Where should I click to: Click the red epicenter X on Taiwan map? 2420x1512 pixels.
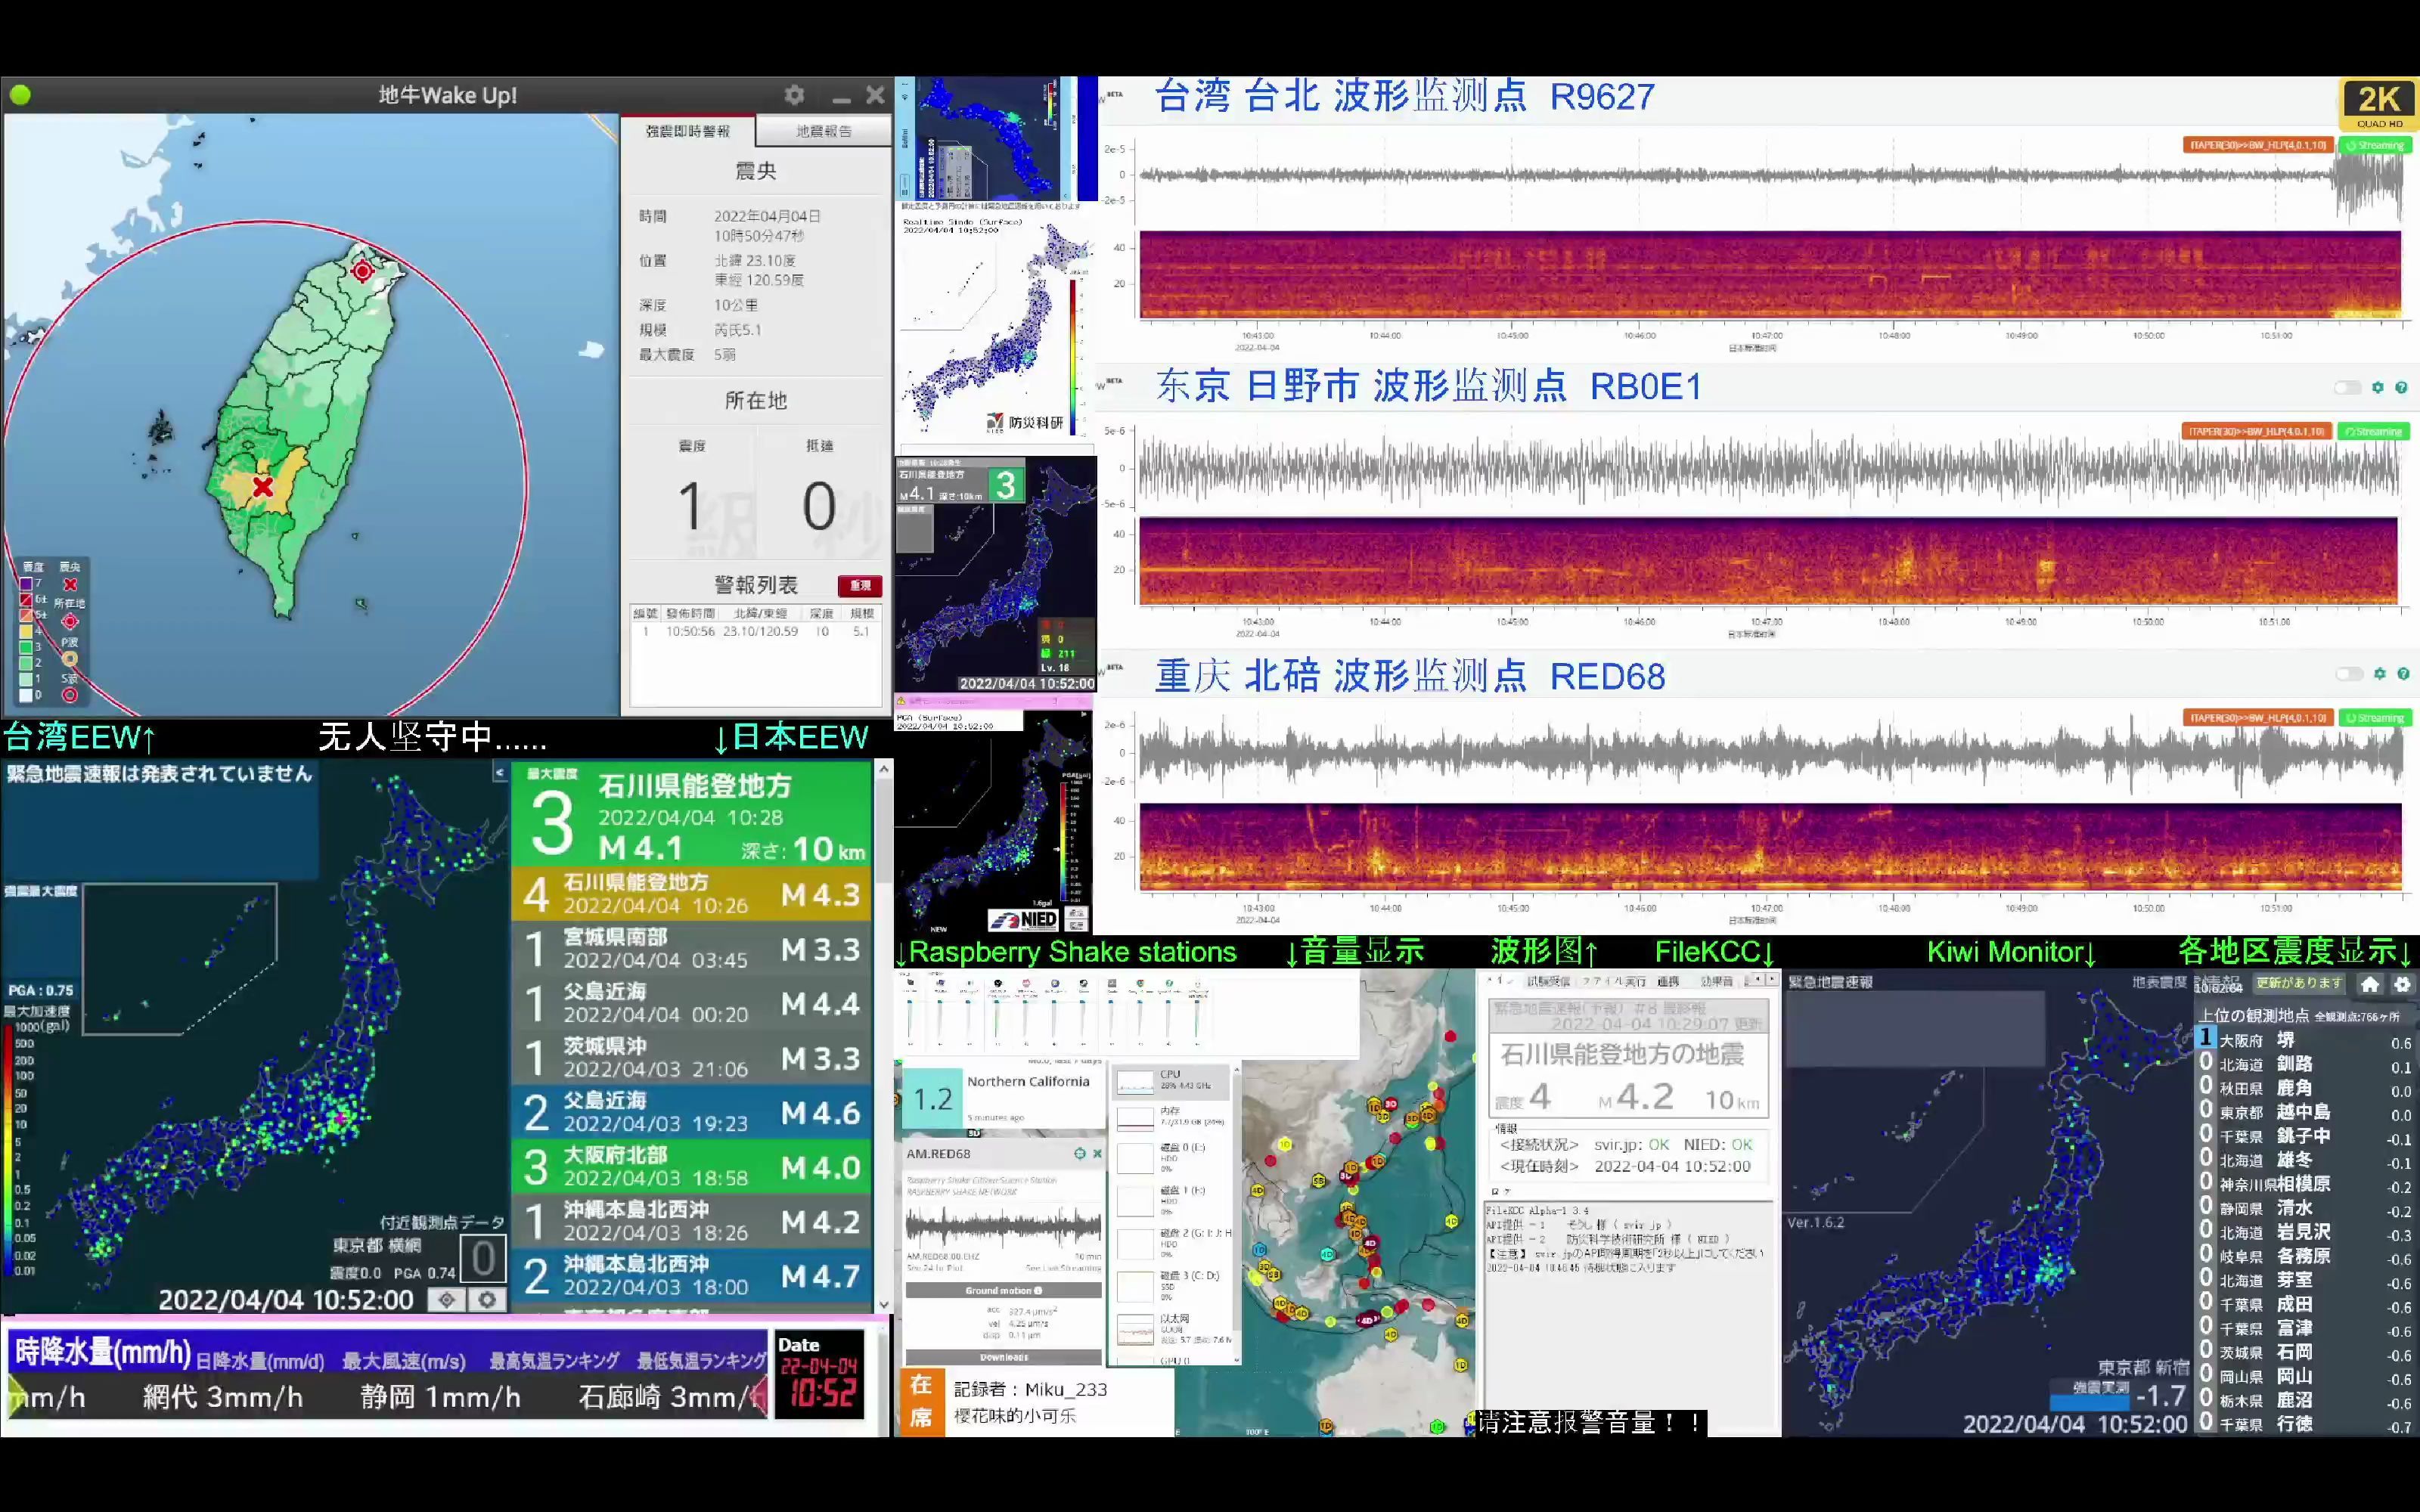(263, 487)
